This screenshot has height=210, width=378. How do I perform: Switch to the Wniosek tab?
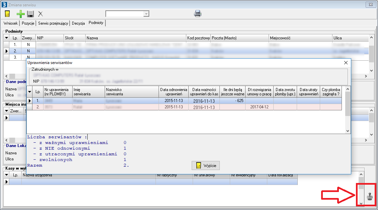(11, 23)
